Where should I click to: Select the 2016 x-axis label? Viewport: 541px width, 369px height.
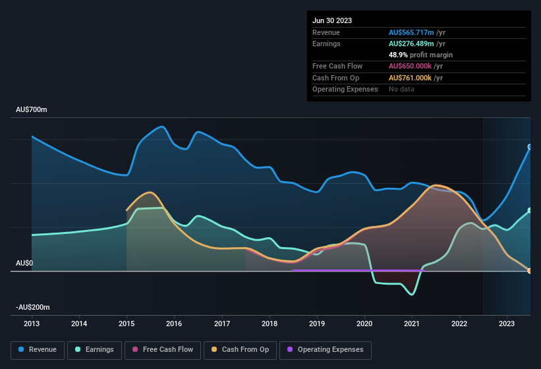pos(174,324)
